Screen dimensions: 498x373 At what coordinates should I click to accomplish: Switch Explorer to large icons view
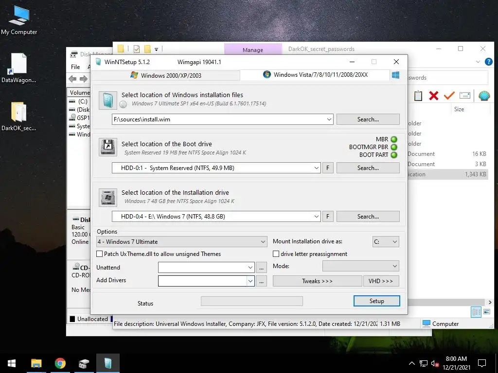pos(487,312)
